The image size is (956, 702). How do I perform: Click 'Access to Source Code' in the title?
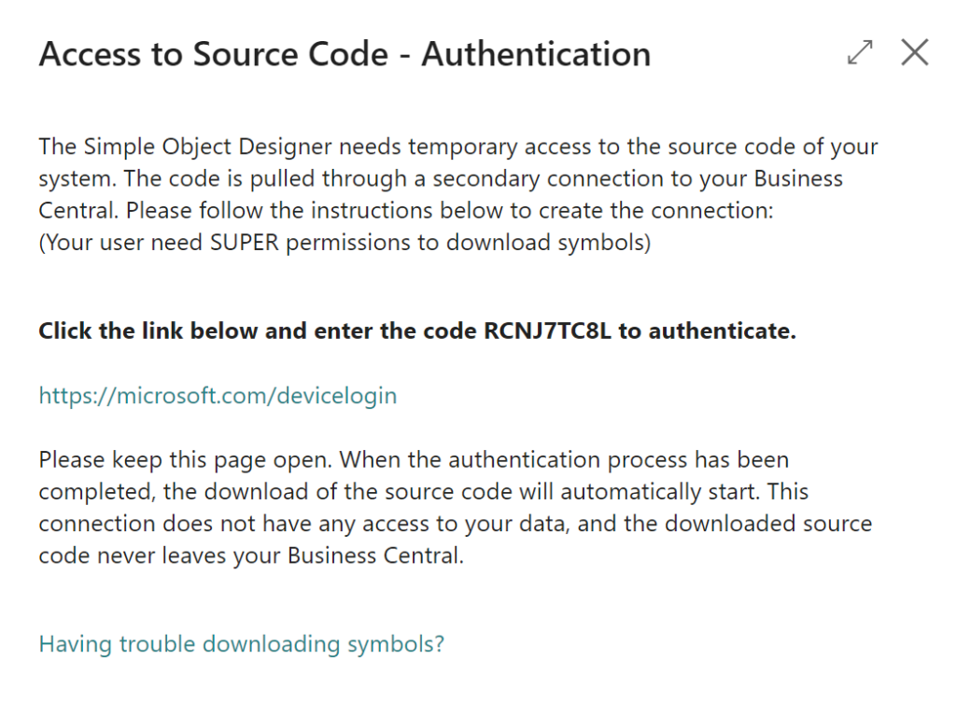(214, 54)
